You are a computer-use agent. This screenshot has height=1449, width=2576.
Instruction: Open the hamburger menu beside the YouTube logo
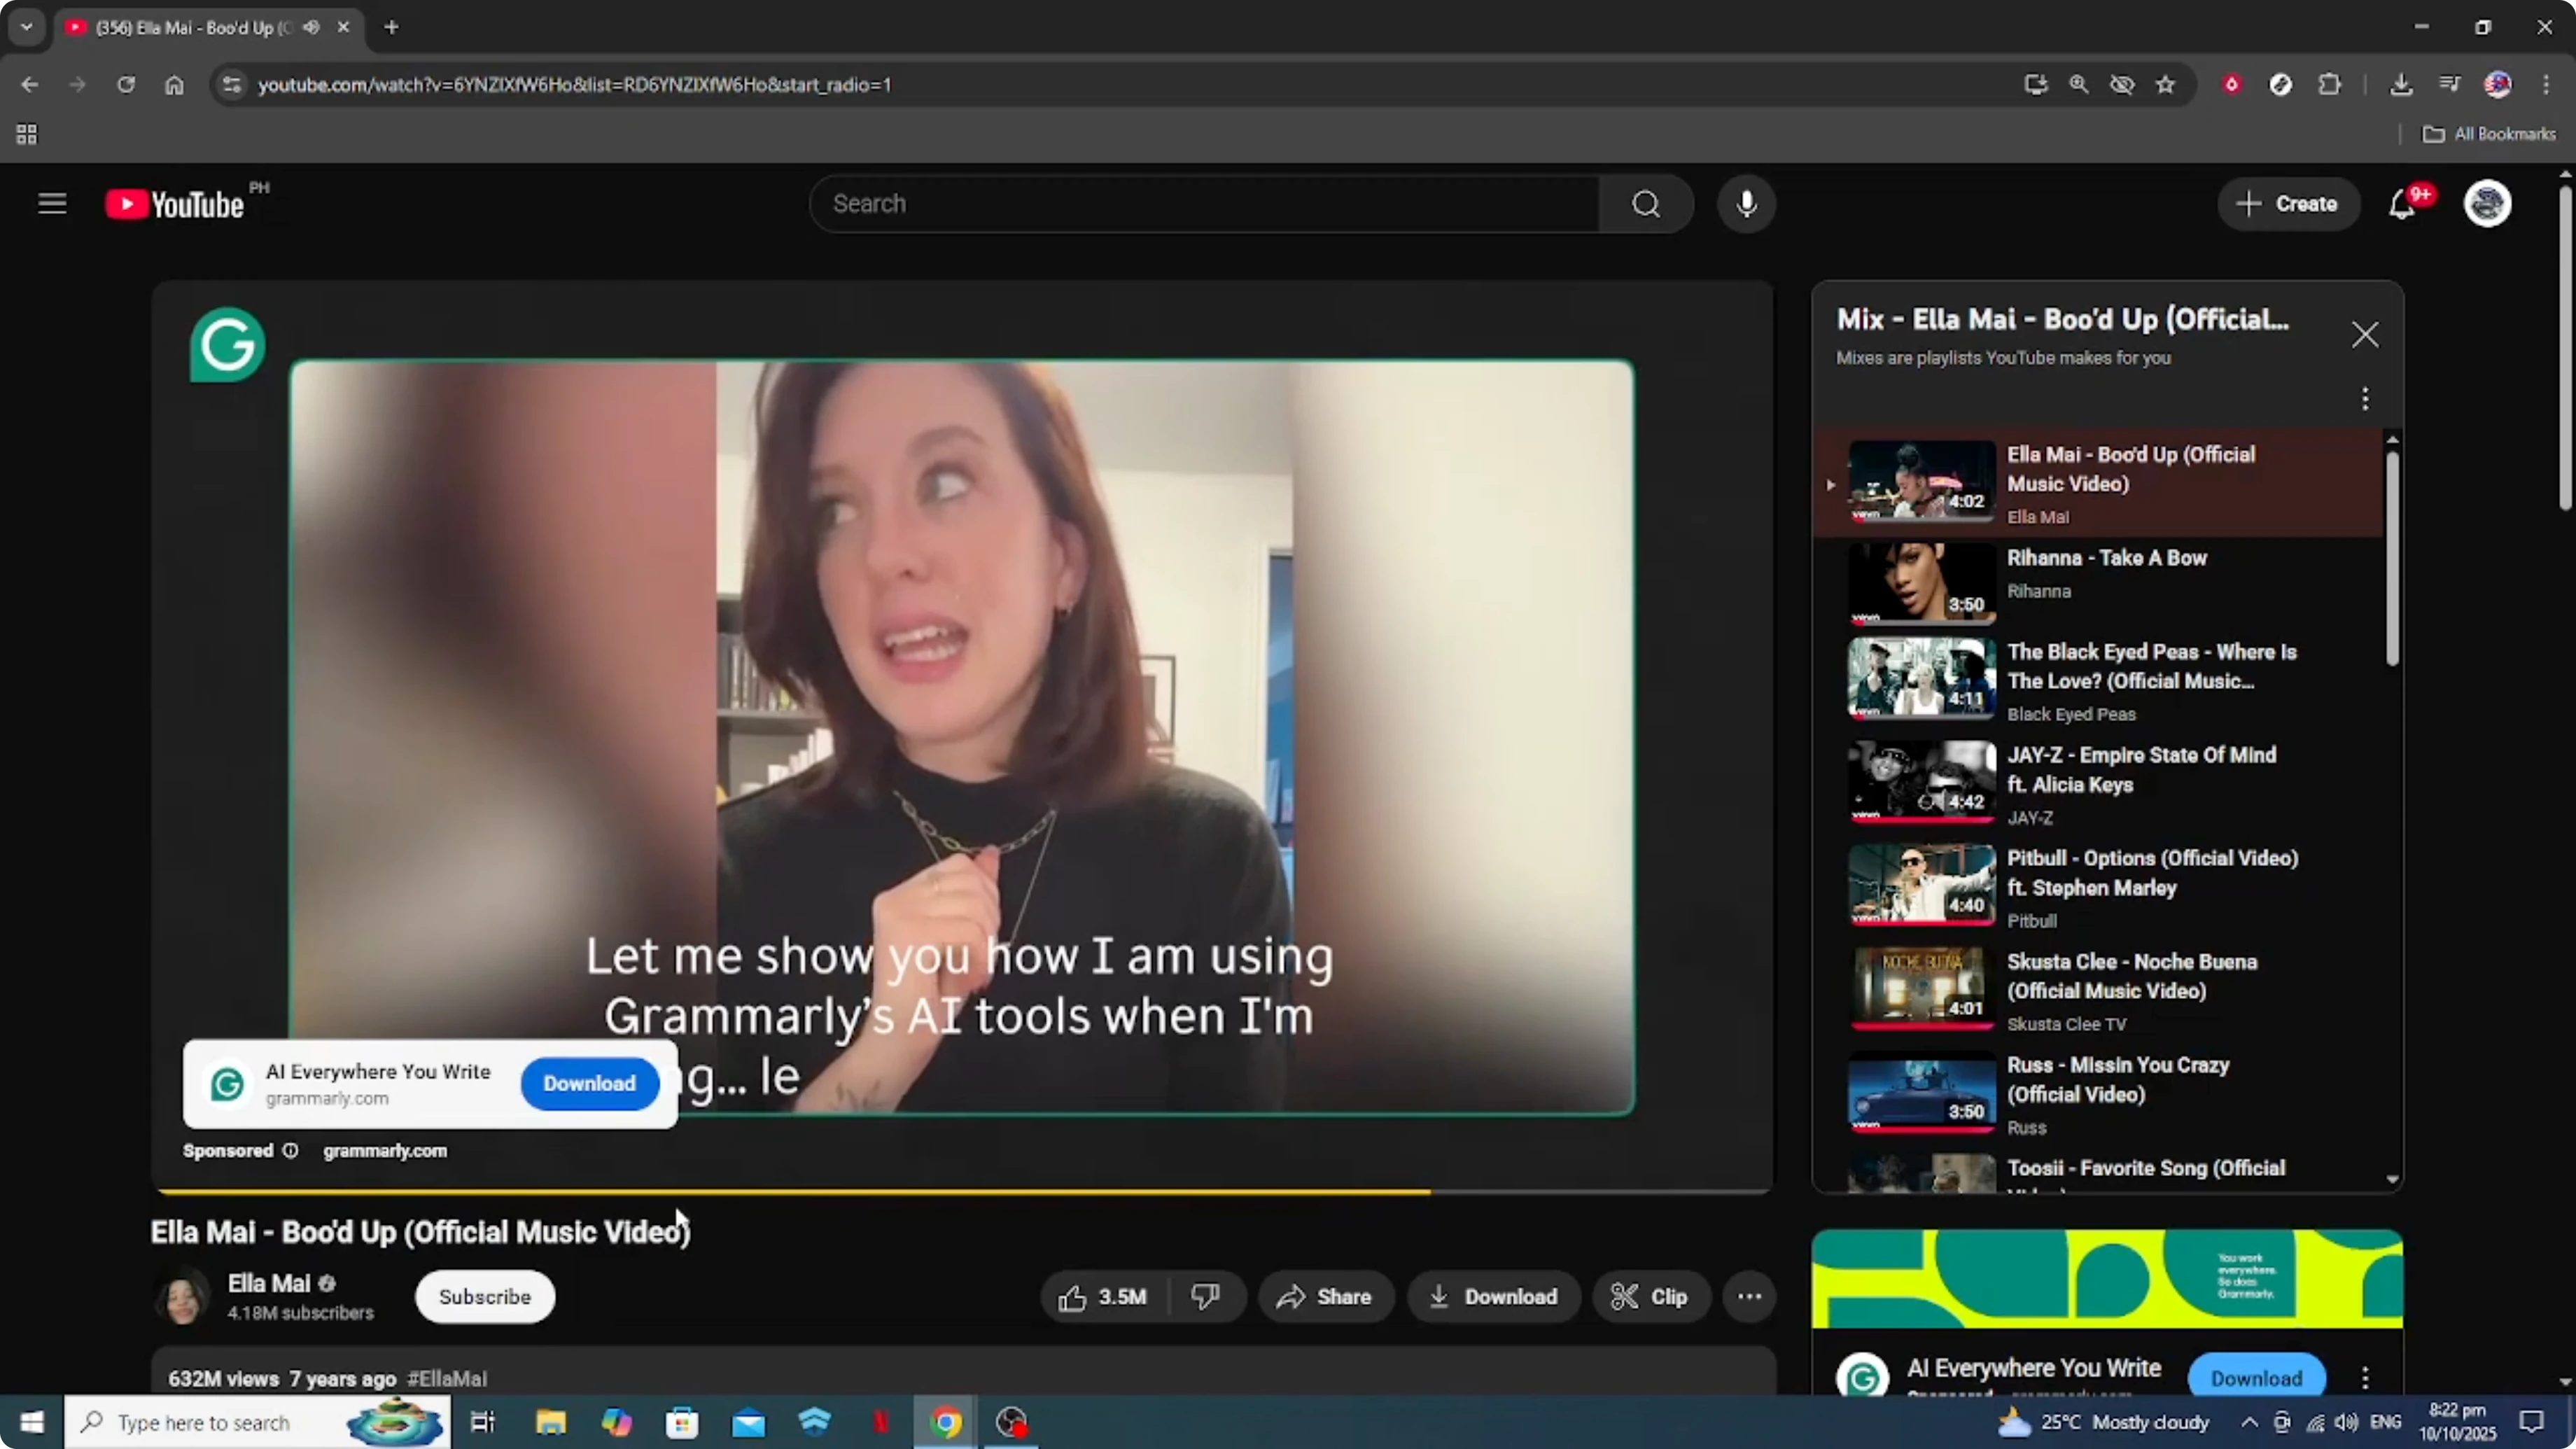(52, 203)
